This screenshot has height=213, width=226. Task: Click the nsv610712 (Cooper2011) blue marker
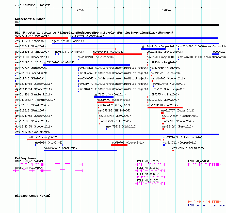[x=164, y=145]
